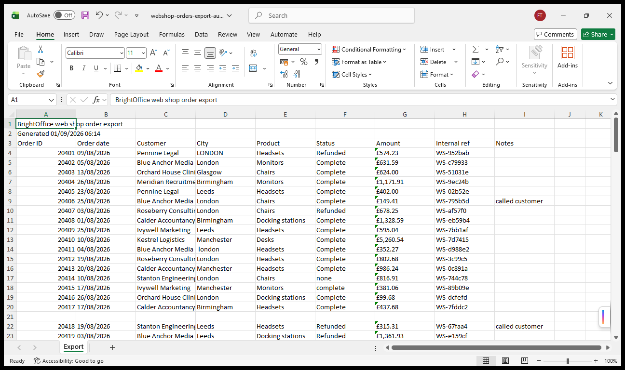Image resolution: width=625 pixels, height=370 pixels.
Task: Click the Increase Decimal icon
Action: tap(284, 74)
